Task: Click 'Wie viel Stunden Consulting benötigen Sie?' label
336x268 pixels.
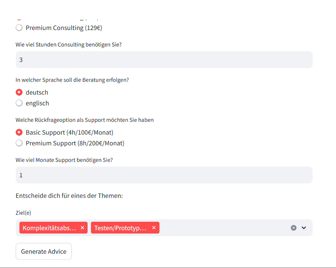Action: (69, 44)
